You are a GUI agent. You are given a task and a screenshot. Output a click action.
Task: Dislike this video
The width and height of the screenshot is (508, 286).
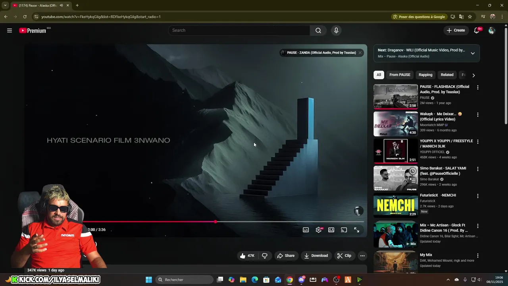265,256
